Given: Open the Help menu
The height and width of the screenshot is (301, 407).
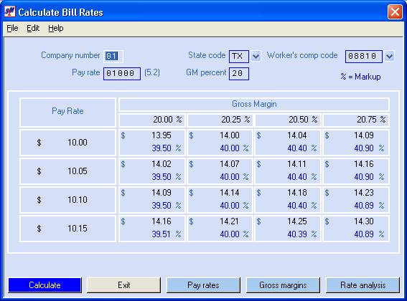Looking at the screenshot, I should point(56,28).
